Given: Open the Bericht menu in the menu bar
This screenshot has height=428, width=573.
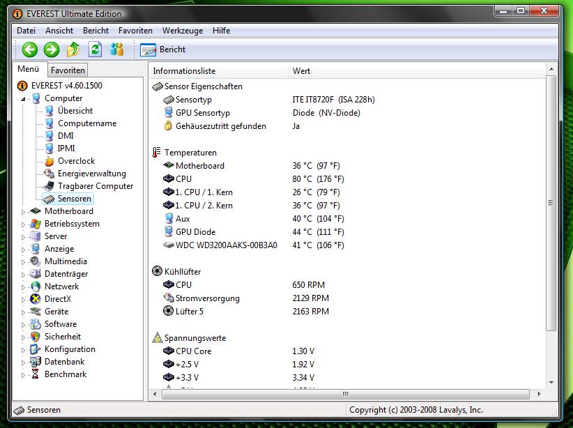Looking at the screenshot, I should pos(95,31).
